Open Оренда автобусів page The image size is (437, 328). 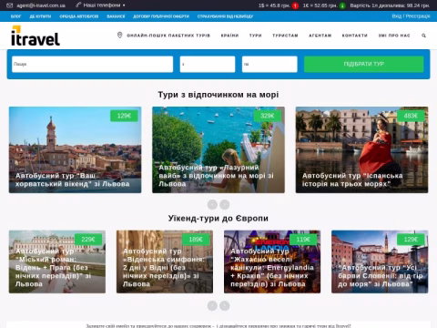point(79,16)
